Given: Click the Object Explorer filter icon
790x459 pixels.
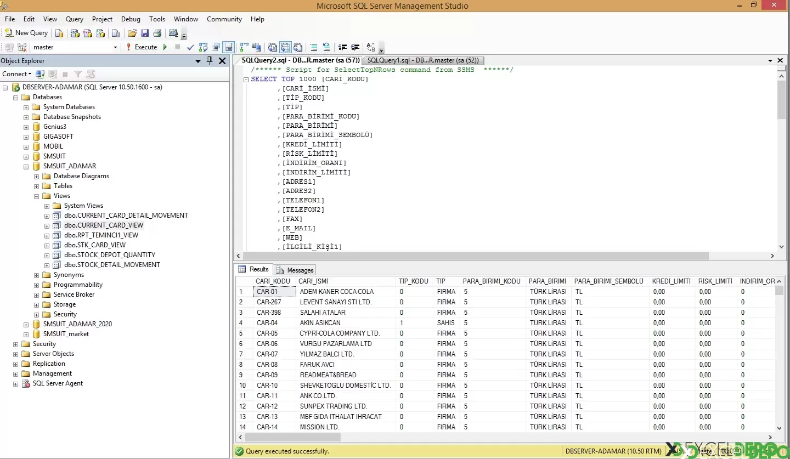Looking at the screenshot, I should (x=78, y=74).
